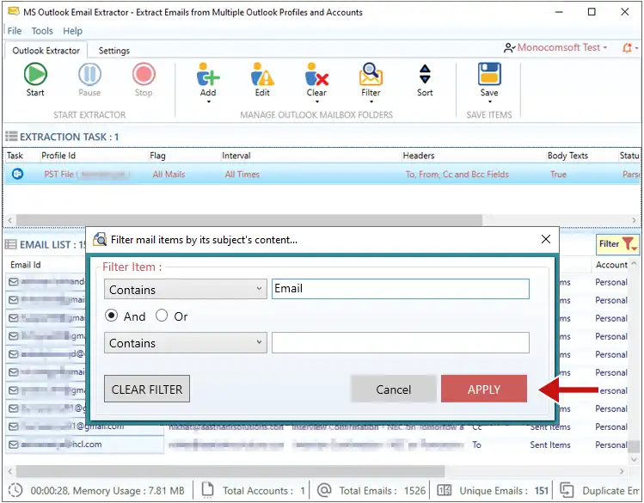Click the CLEAR FILTER button
This screenshot has height=503, width=644.
(x=147, y=389)
